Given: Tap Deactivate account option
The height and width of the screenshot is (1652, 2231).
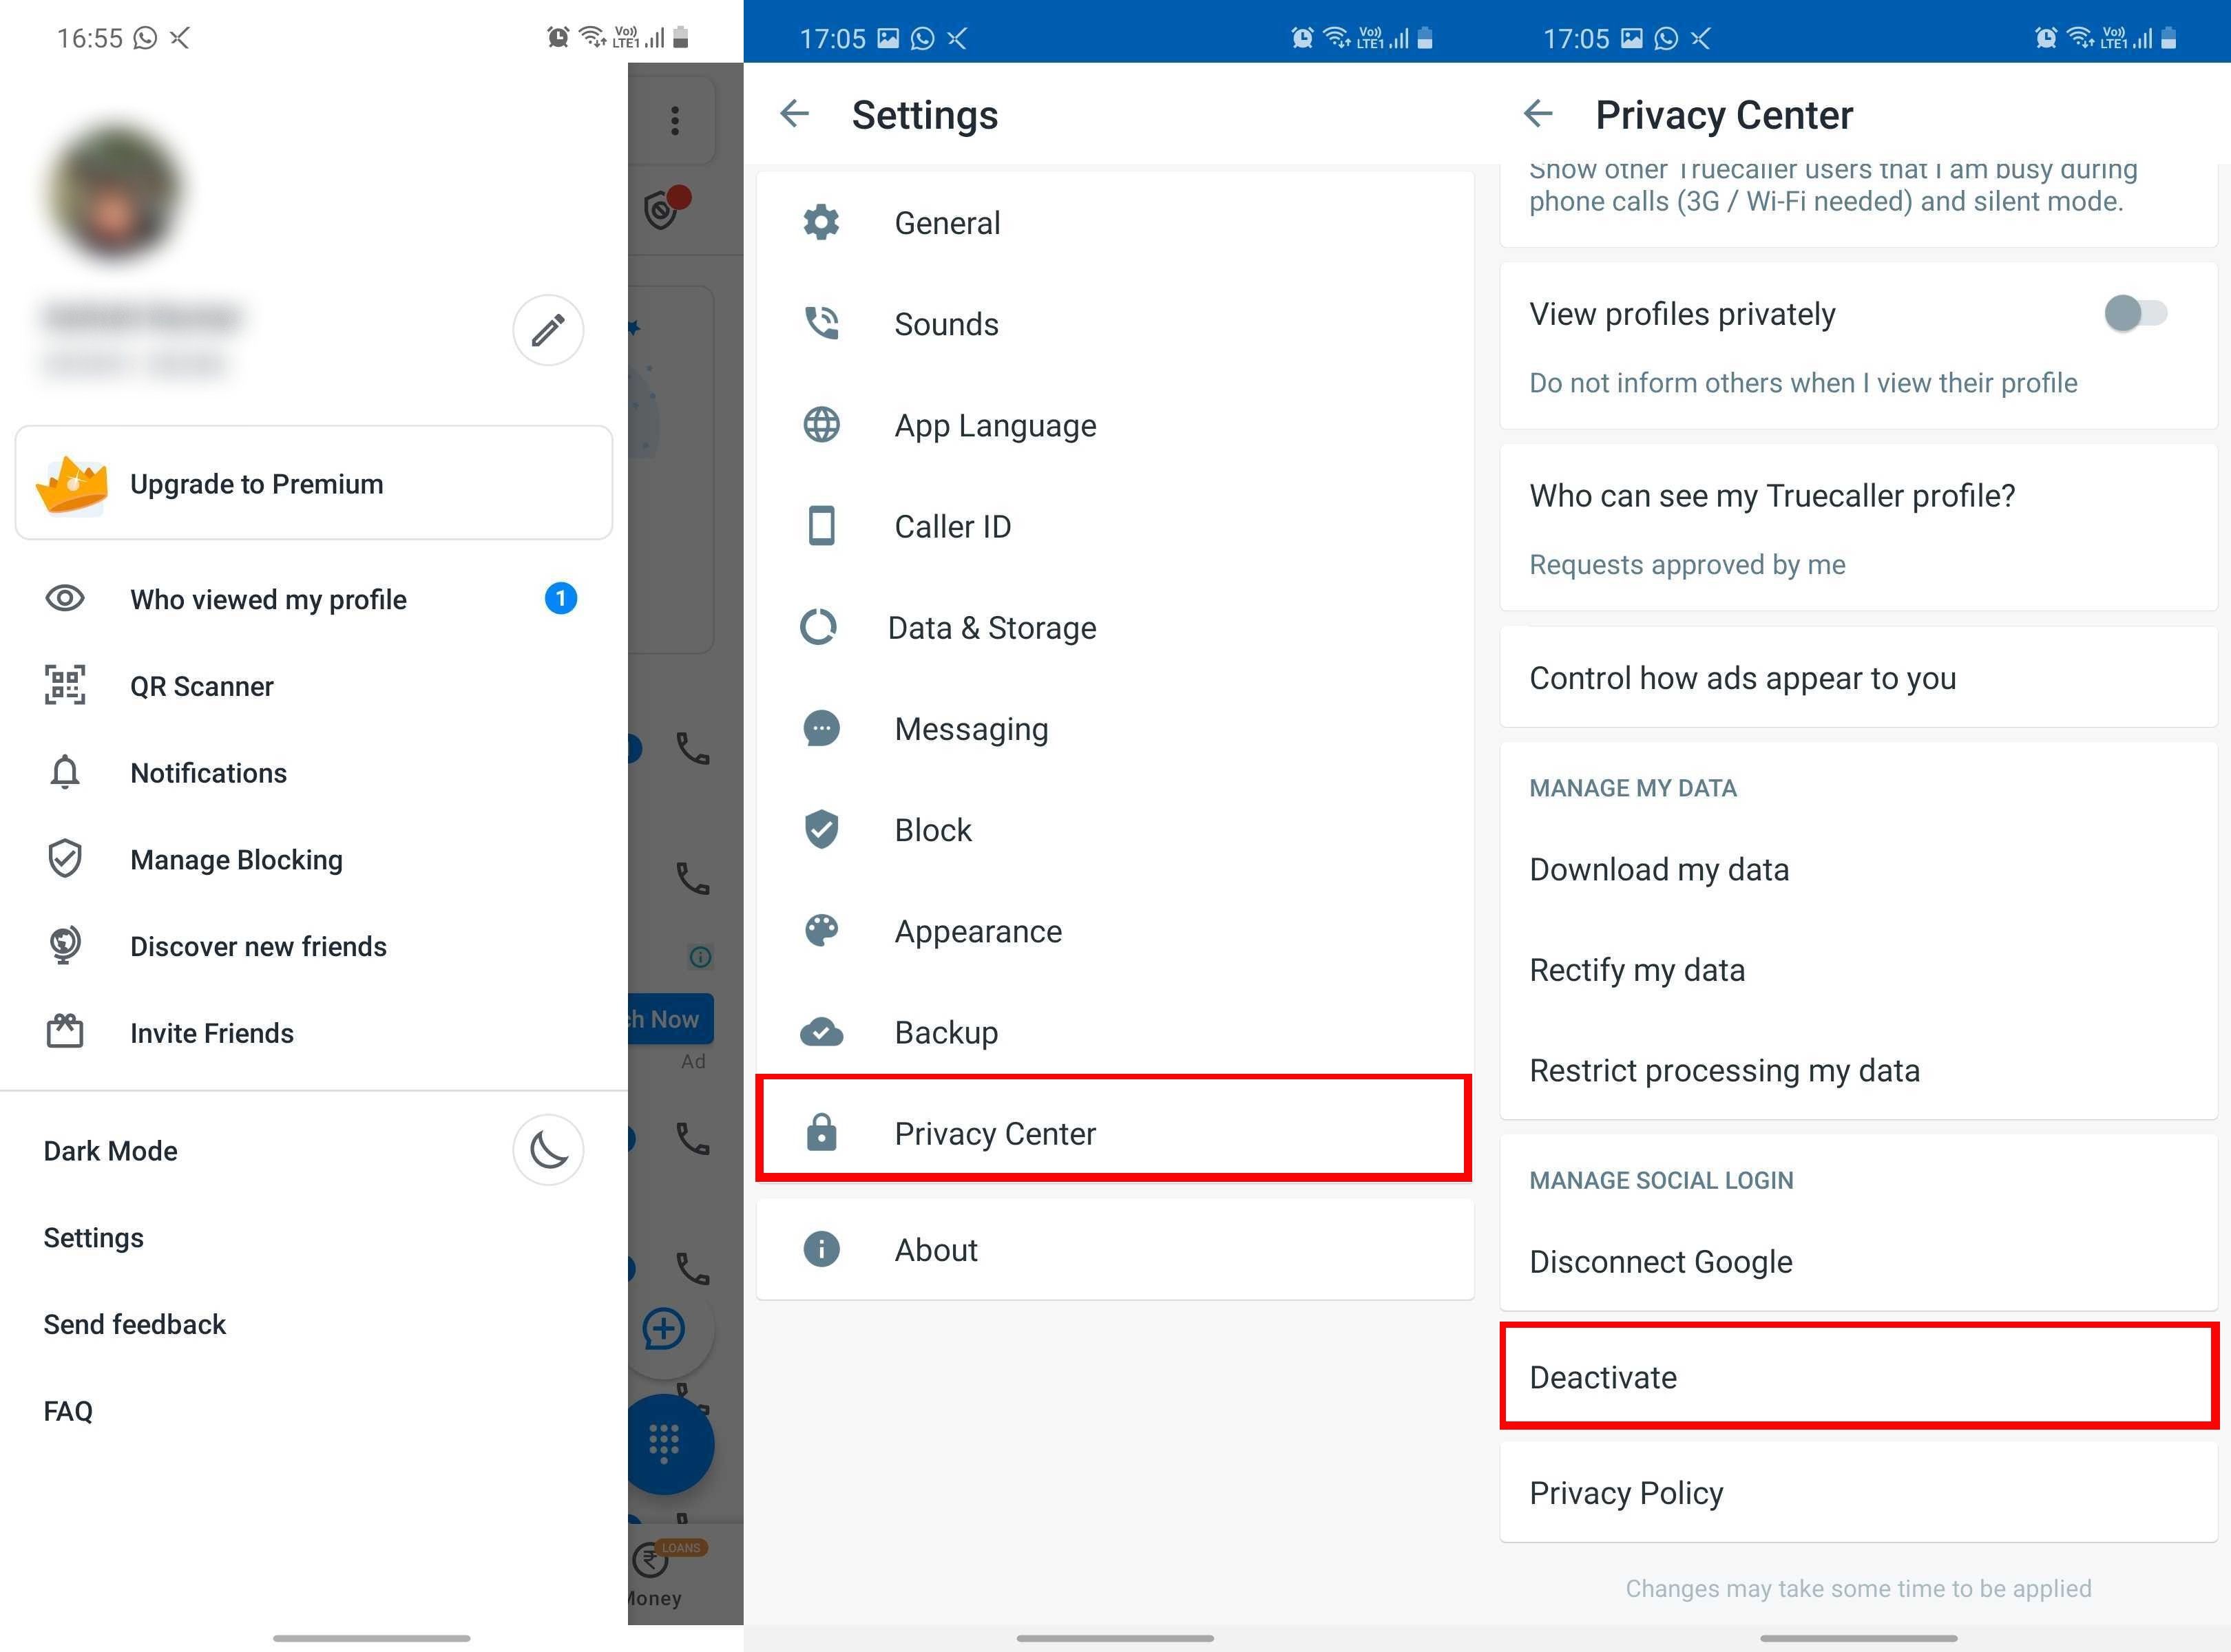Looking at the screenshot, I should pos(1858,1377).
